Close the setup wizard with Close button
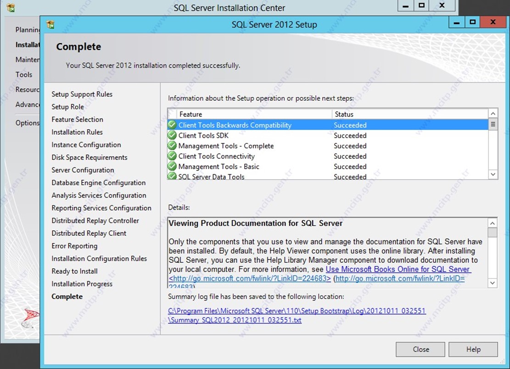Viewport: 510px width, 369px height. 420,349
